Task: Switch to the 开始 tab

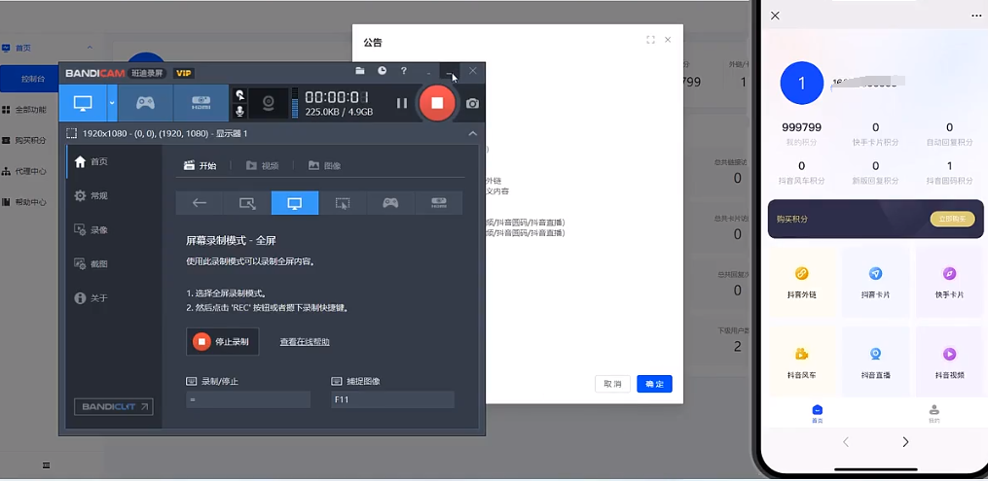Action: pyautogui.click(x=200, y=166)
